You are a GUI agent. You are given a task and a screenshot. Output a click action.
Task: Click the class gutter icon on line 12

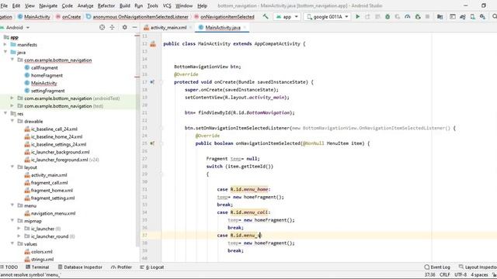point(153,44)
